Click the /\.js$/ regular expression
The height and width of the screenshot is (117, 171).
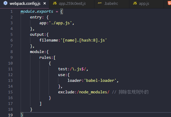point(78,69)
